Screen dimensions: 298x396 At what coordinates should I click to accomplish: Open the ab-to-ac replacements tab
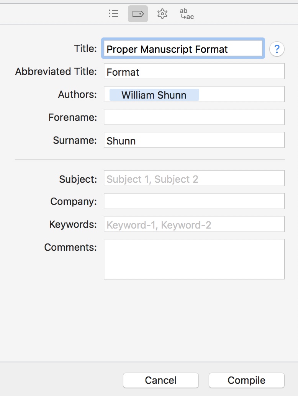tap(187, 13)
